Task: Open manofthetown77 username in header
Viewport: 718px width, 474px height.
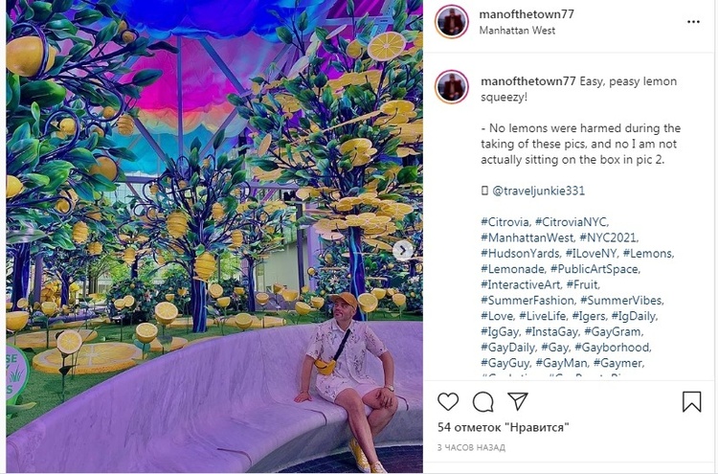Action: coord(527,14)
